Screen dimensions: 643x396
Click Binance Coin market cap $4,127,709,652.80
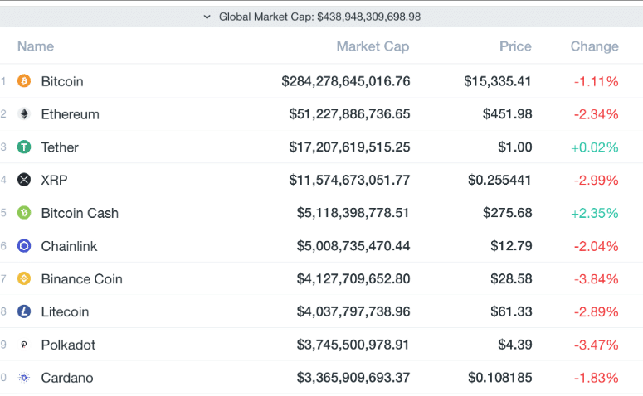pos(353,279)
